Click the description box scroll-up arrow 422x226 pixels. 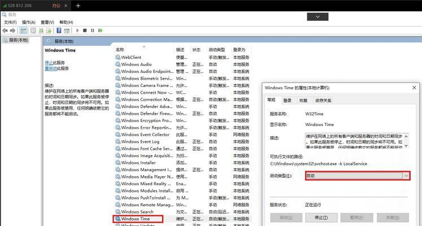point(406,136)
